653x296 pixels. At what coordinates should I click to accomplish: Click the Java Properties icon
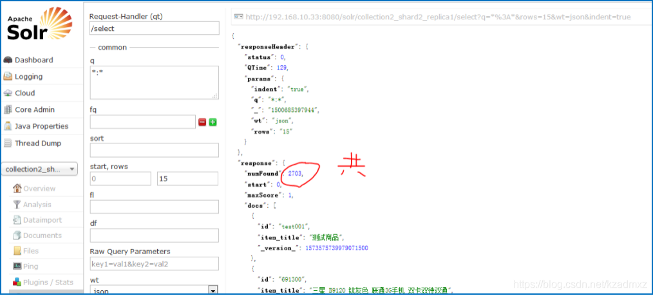point(8,126)
